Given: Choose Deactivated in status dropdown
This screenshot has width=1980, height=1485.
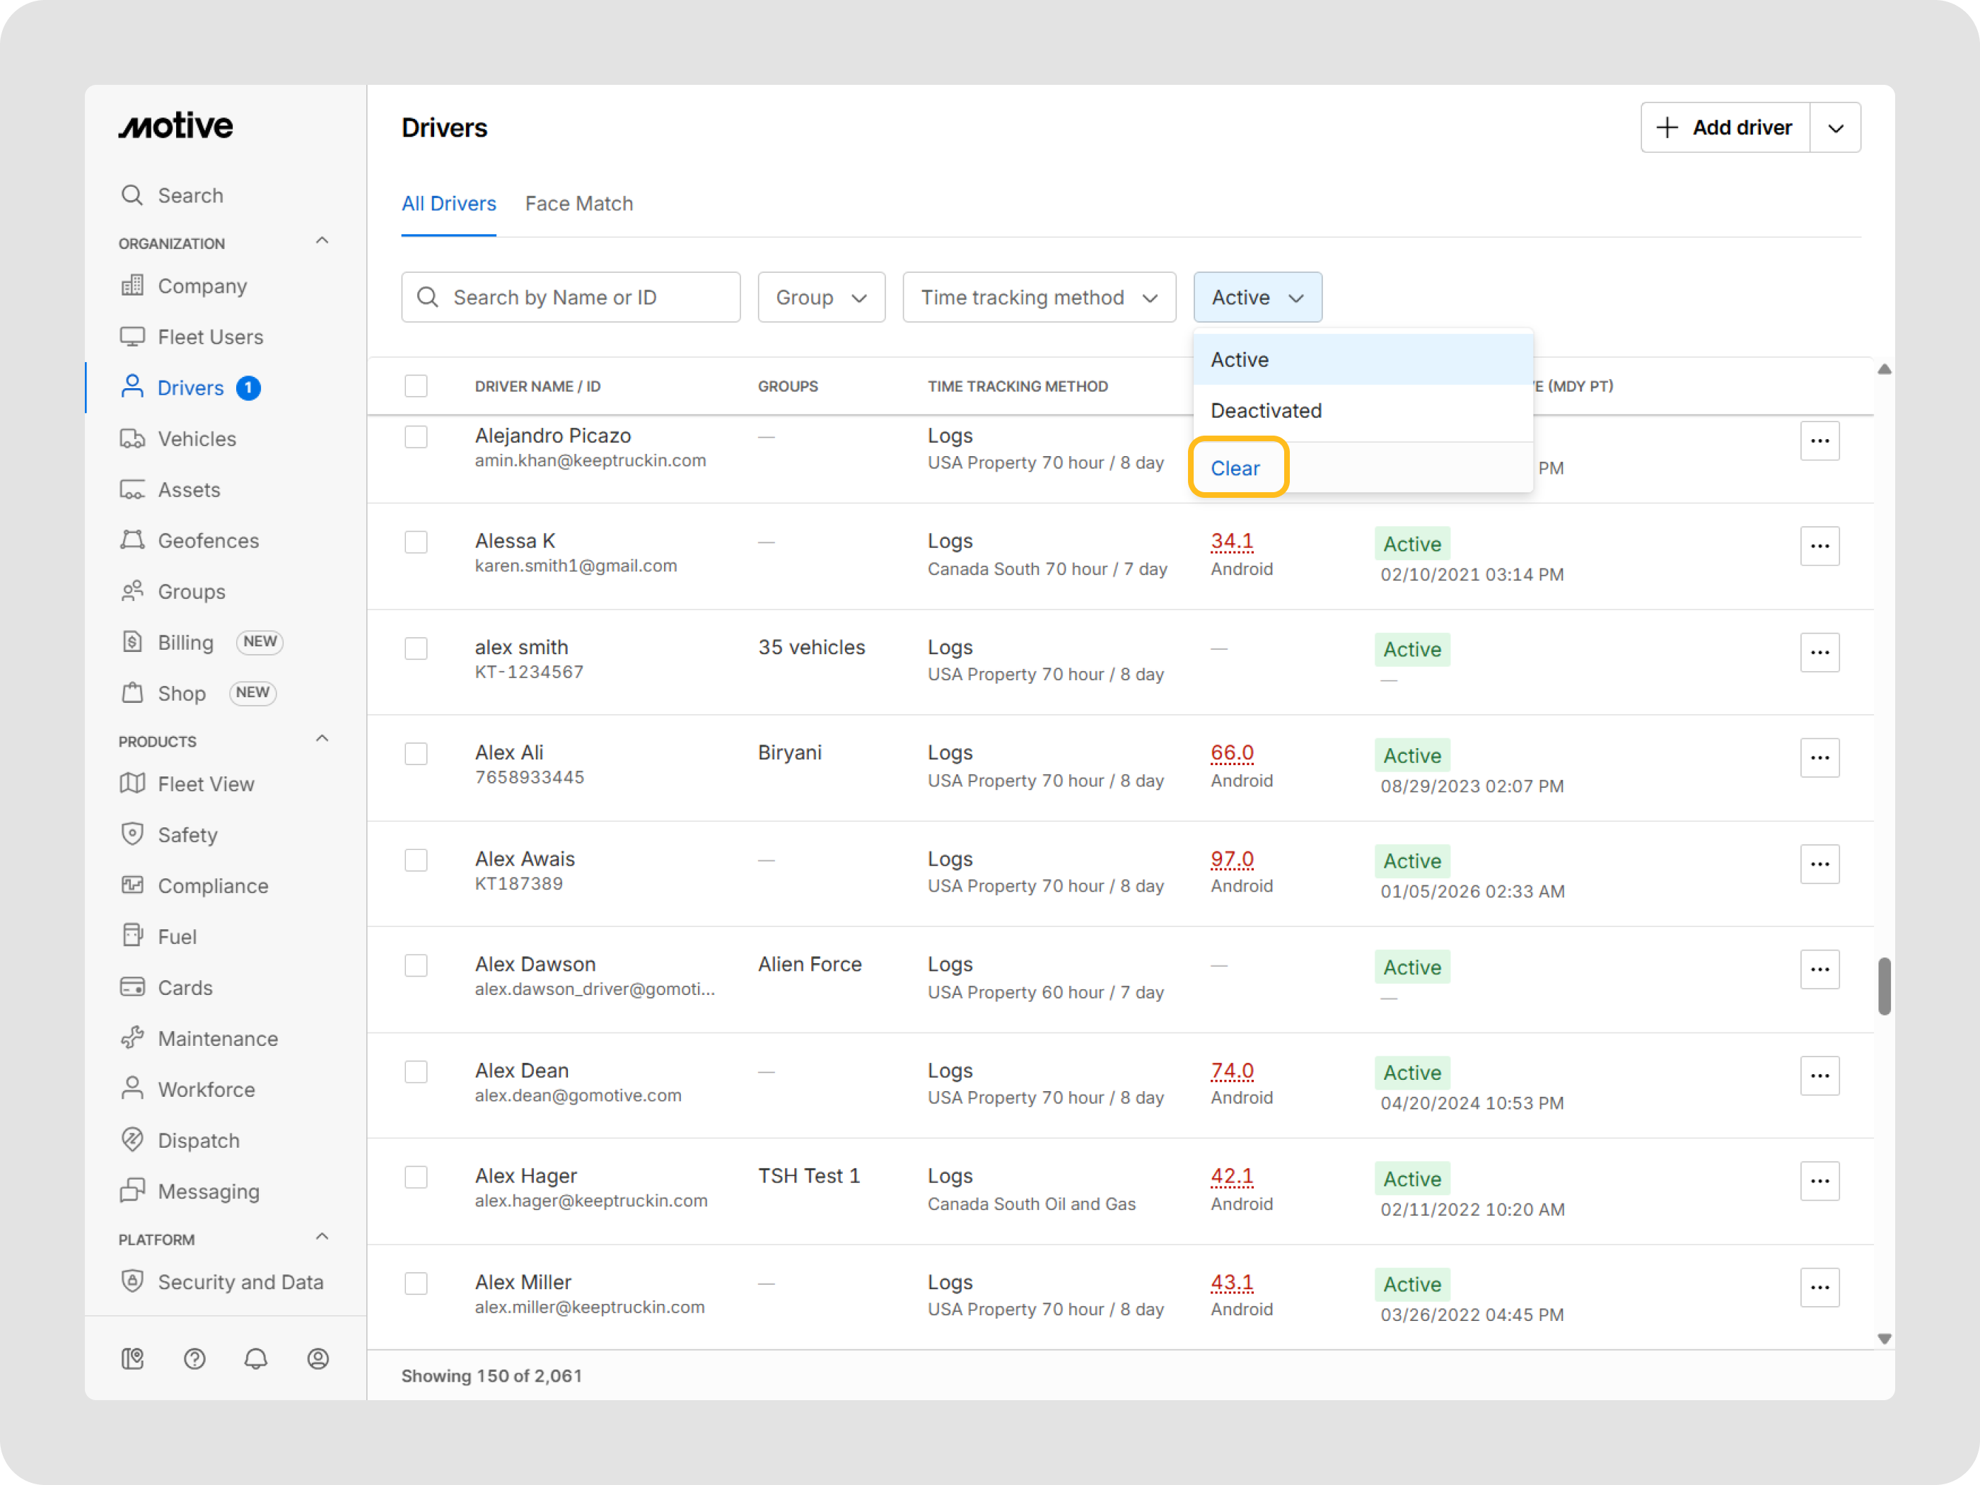Looking at the screenshot, I should [1266, 411].
